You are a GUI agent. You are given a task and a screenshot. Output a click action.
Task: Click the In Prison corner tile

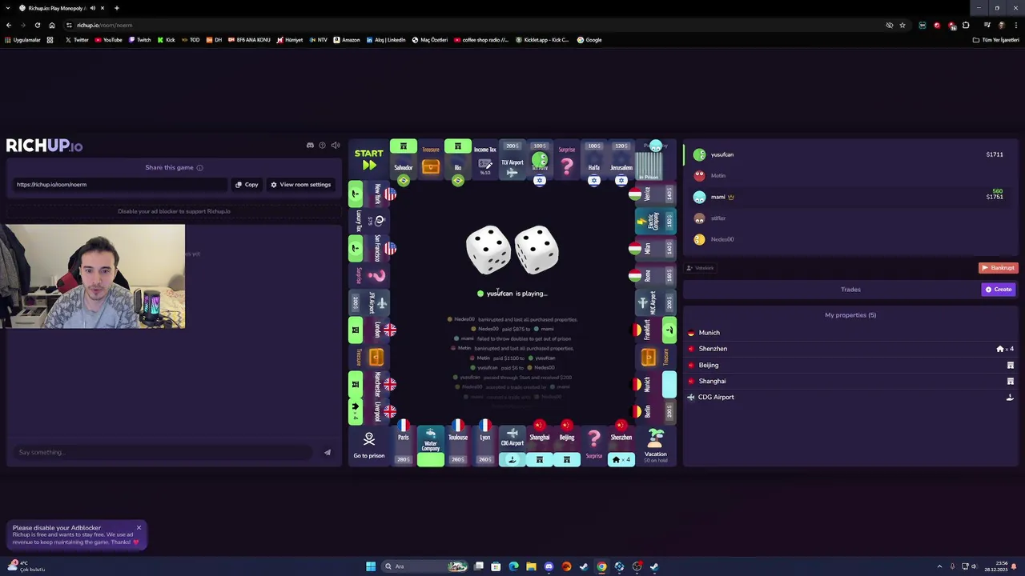[x=656, y=158]
